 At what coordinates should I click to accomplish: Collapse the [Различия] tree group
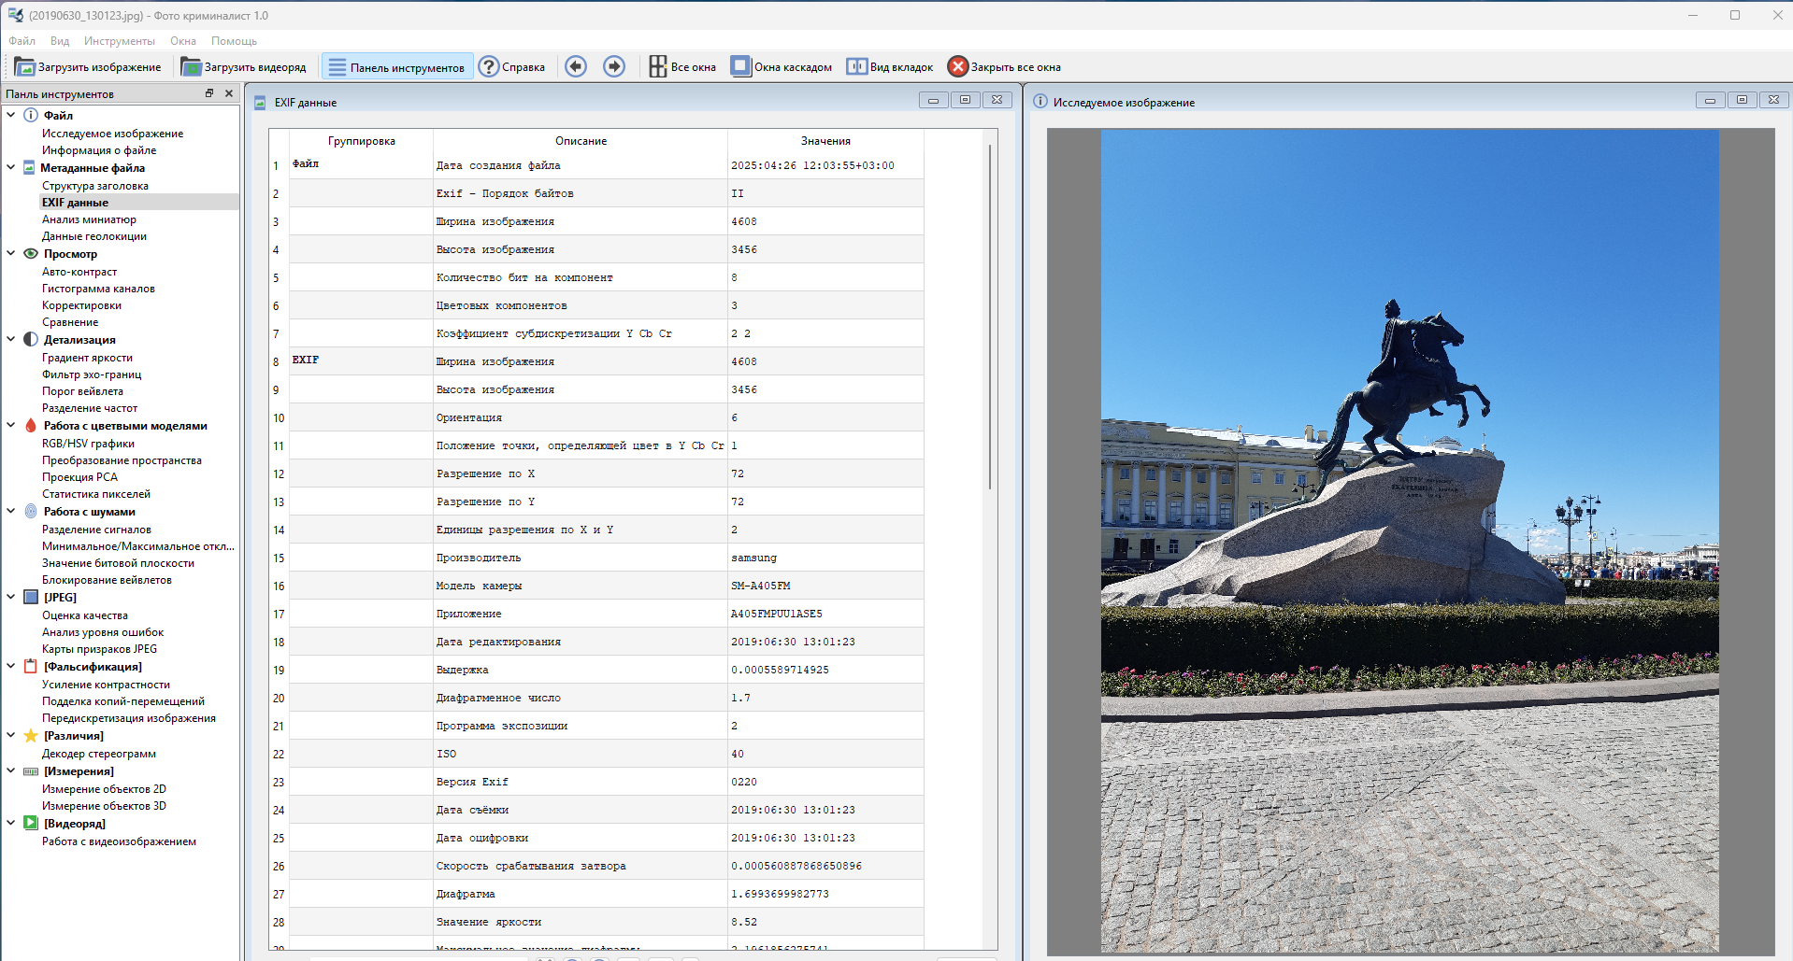coord(11,735)
